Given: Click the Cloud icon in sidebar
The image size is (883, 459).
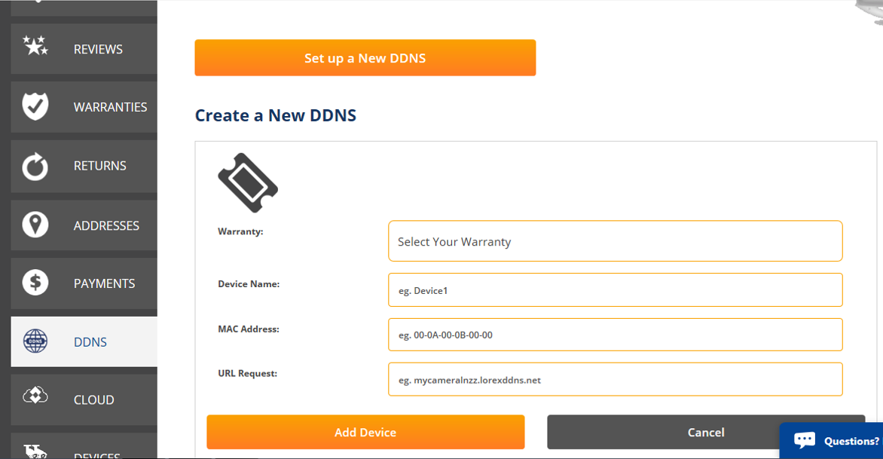Looking at the screenshot, I should pyautogui.click(x=35, y=396).
